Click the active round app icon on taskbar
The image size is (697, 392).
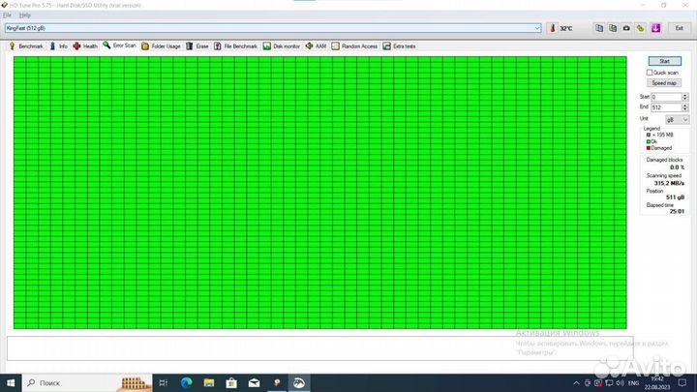click(299, 382)
